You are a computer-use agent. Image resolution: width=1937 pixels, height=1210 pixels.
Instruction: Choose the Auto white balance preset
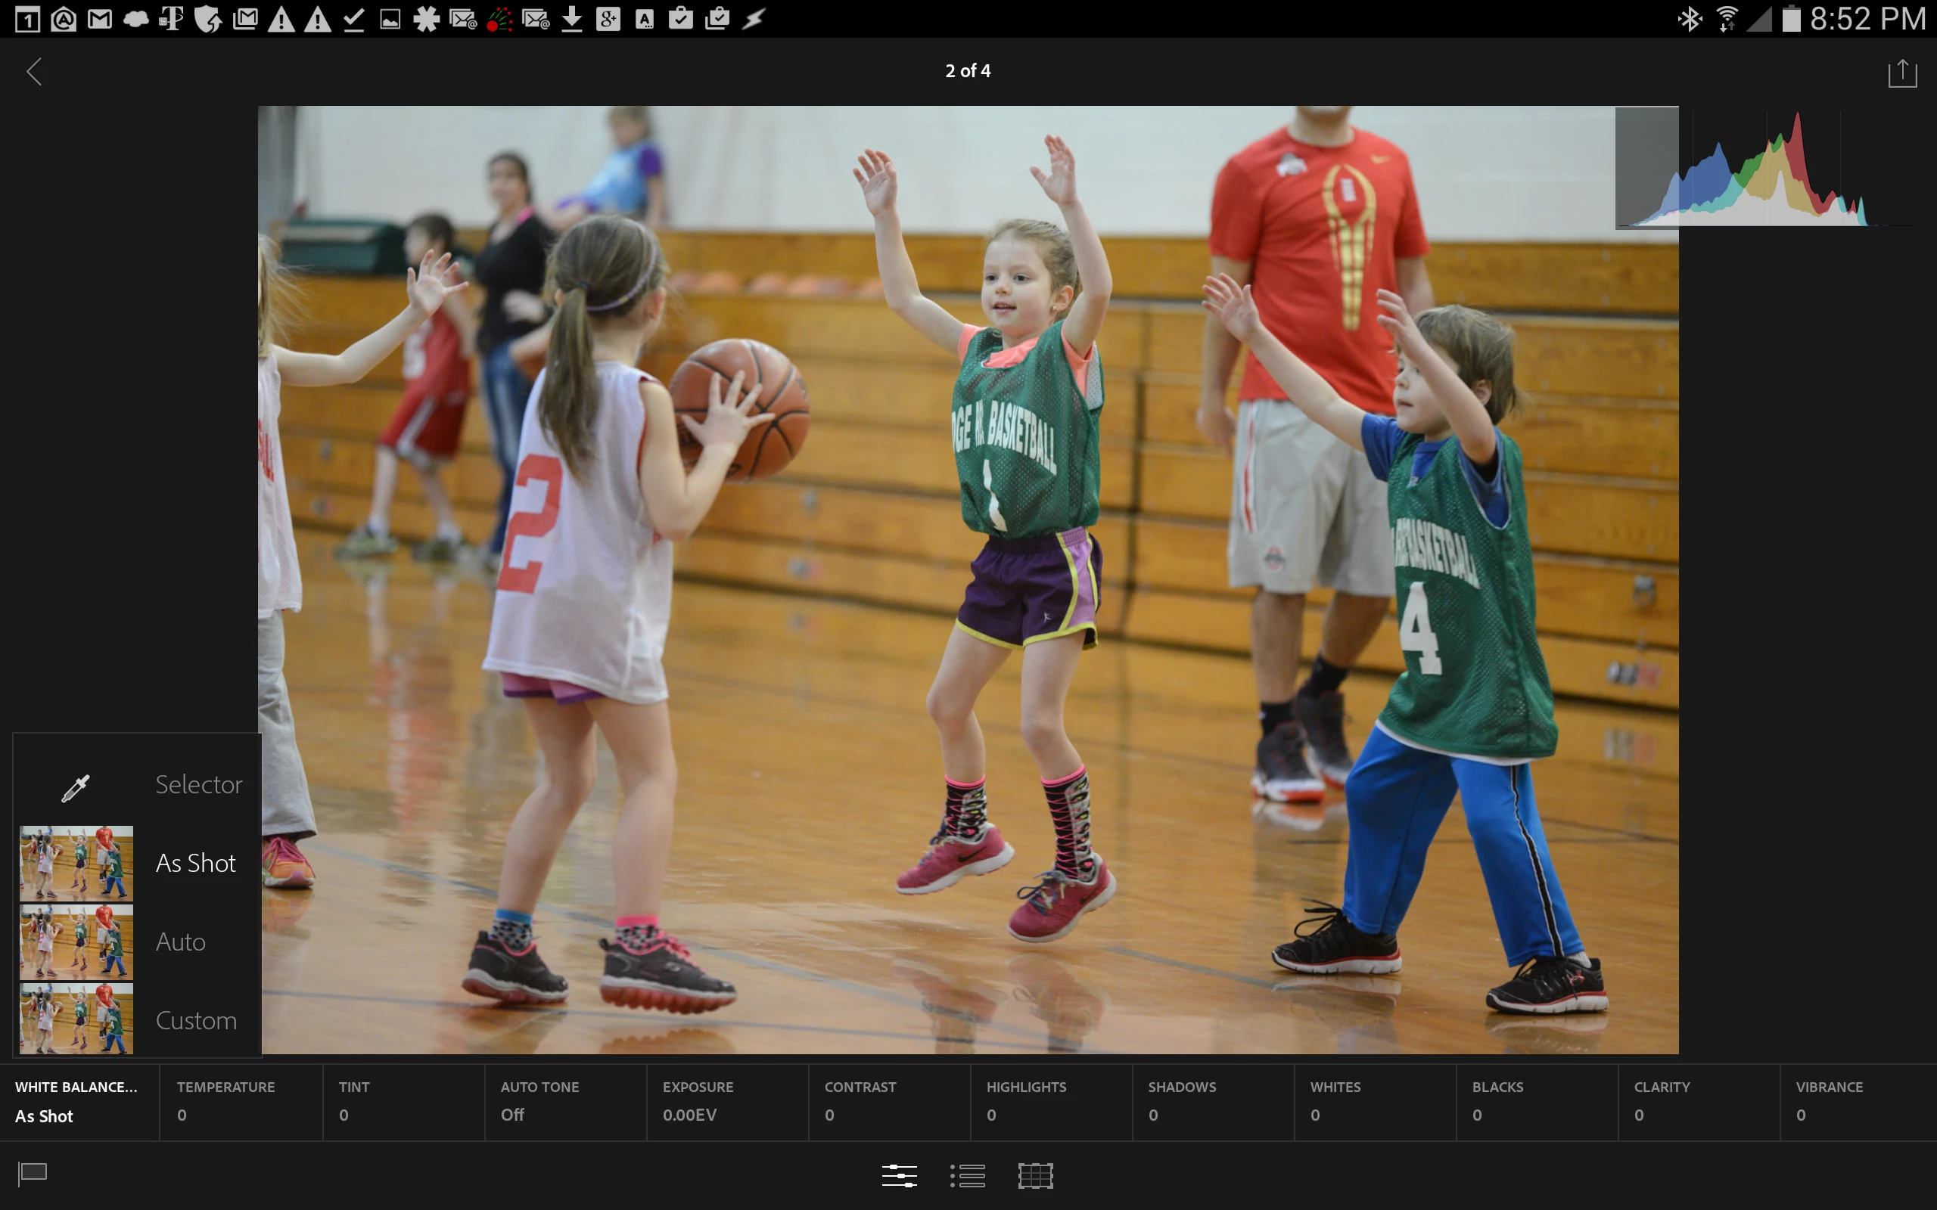coord(136,942)
